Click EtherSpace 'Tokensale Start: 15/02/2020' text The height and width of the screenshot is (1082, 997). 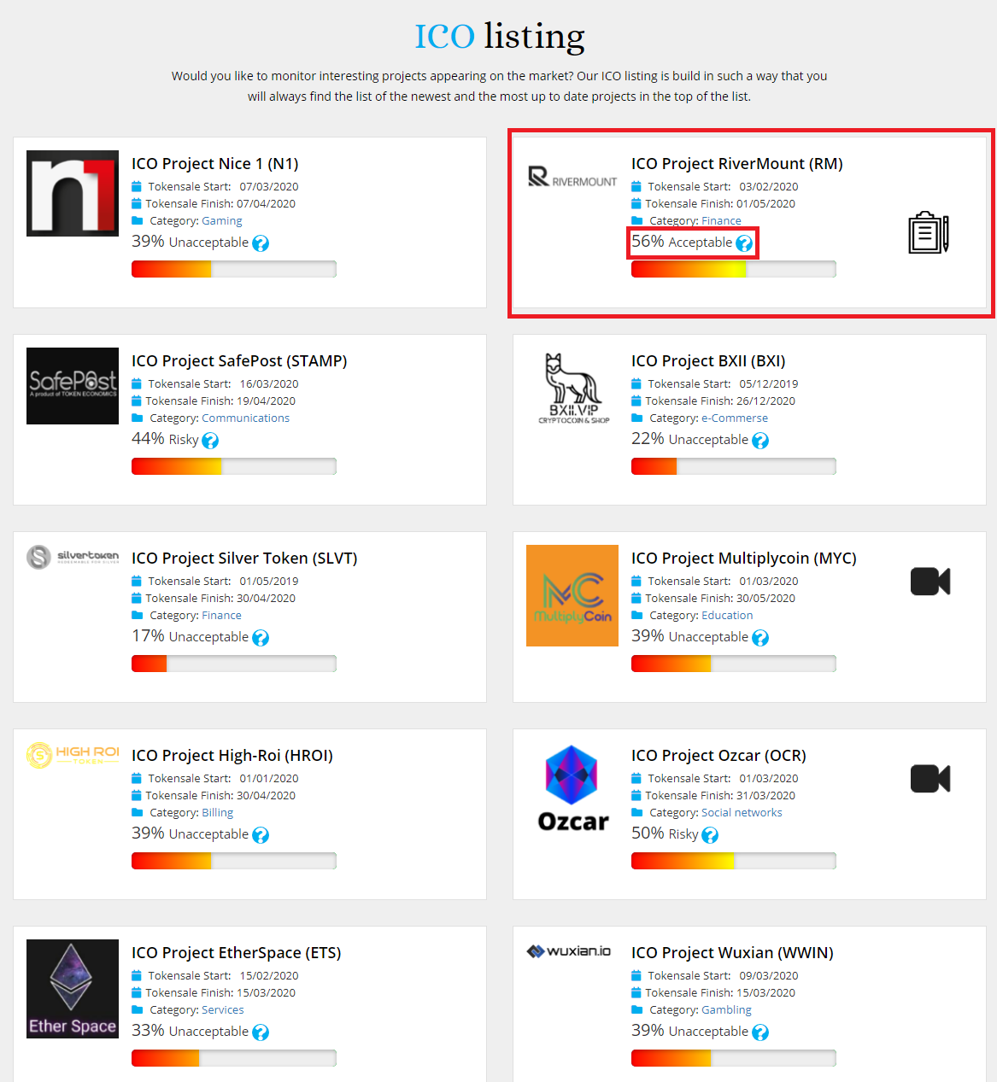click(x=223, y=975)
